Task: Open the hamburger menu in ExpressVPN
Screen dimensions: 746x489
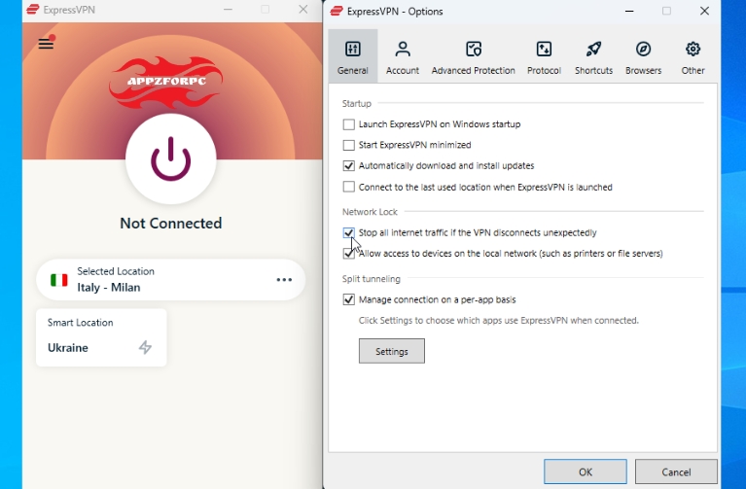Action: (x=46, y=44)
